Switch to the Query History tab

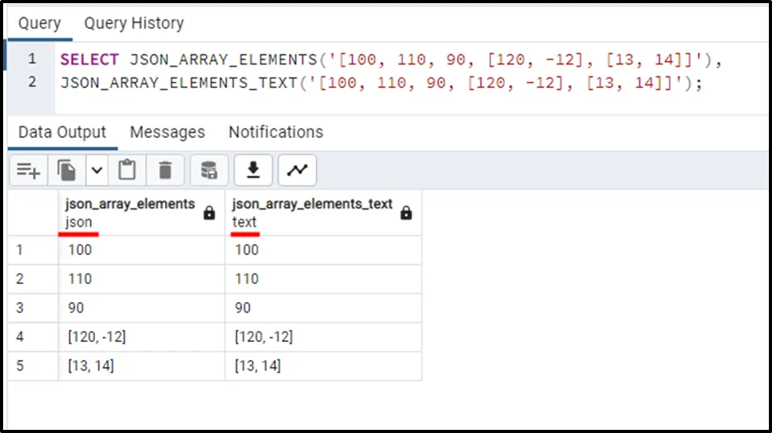pyautogui.click(x=134, y=24)
